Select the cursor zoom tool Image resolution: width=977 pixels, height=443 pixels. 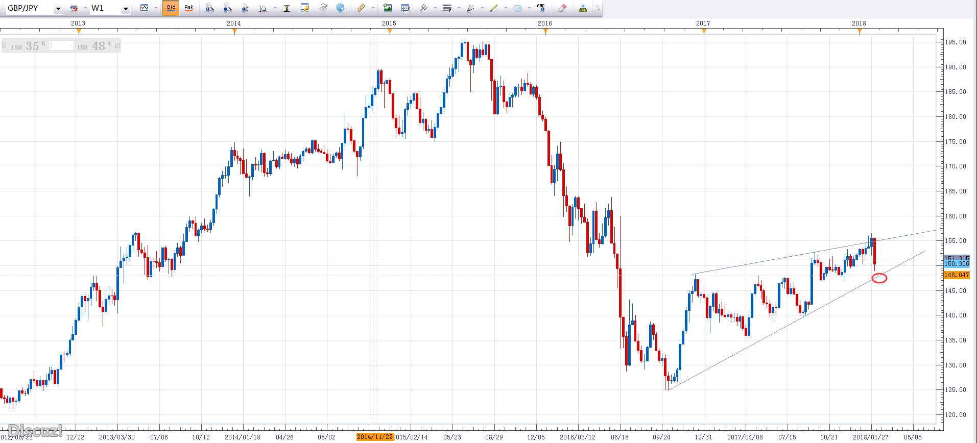[x=245, y=8]
